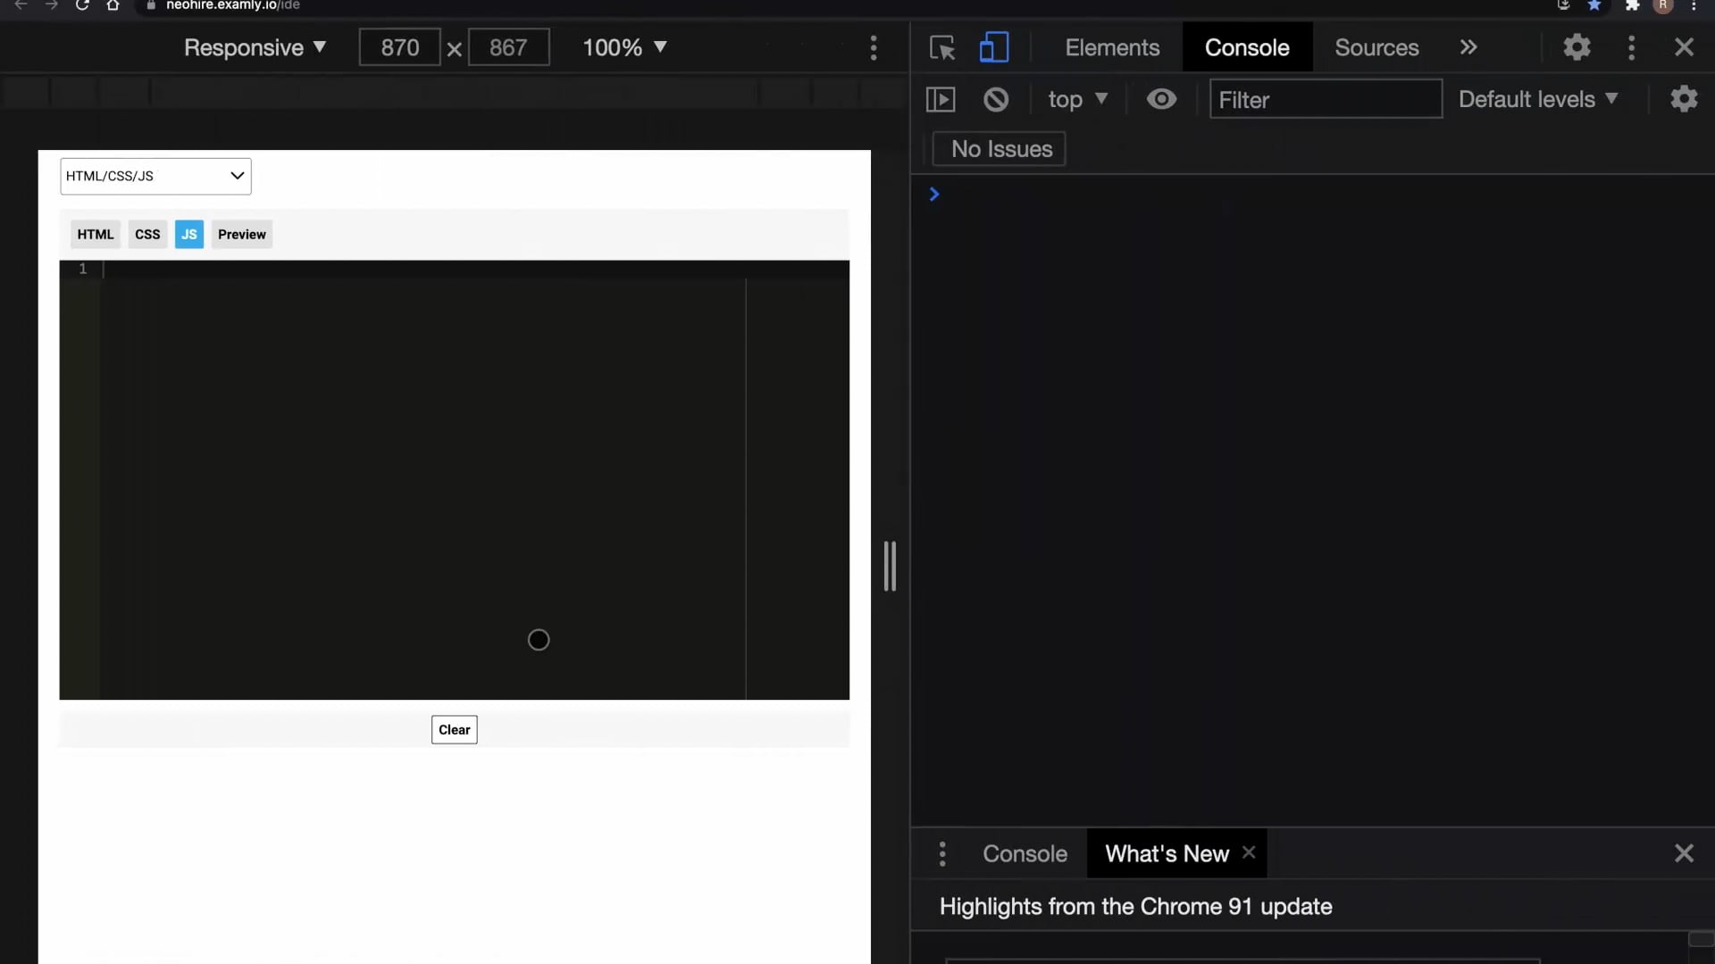Click the more DevTools options icon

(x=1631, y=47)
